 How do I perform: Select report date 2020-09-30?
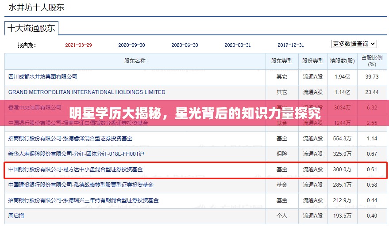(x=131, y=45)
